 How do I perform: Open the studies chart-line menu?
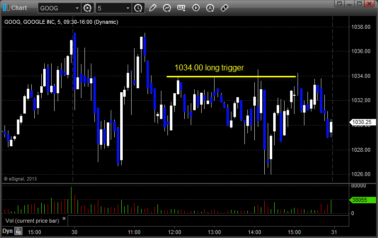[167, 8]
